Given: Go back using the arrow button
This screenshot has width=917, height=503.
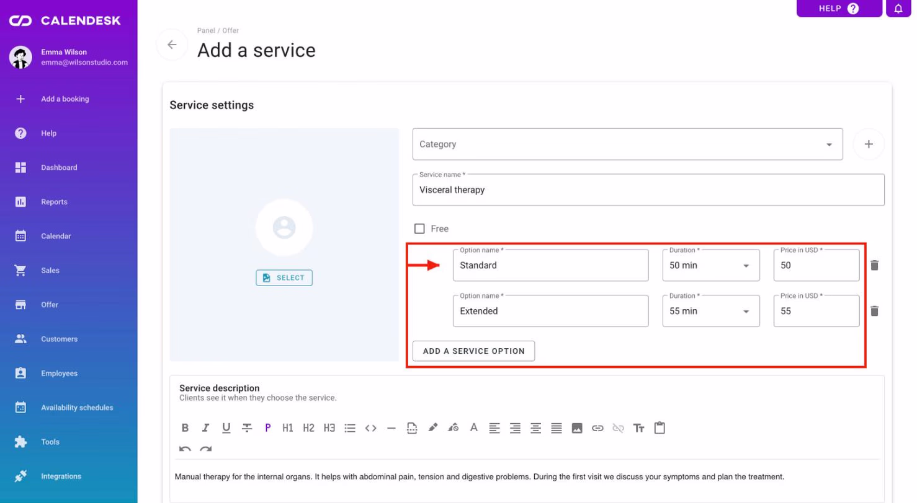Looking at the screenshot, I should pos(172,45).
